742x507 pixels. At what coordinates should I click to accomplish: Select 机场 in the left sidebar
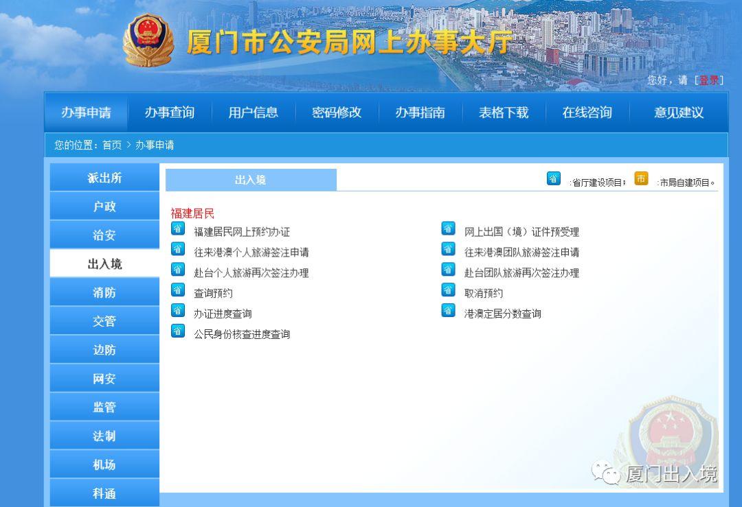coord(104,464)
